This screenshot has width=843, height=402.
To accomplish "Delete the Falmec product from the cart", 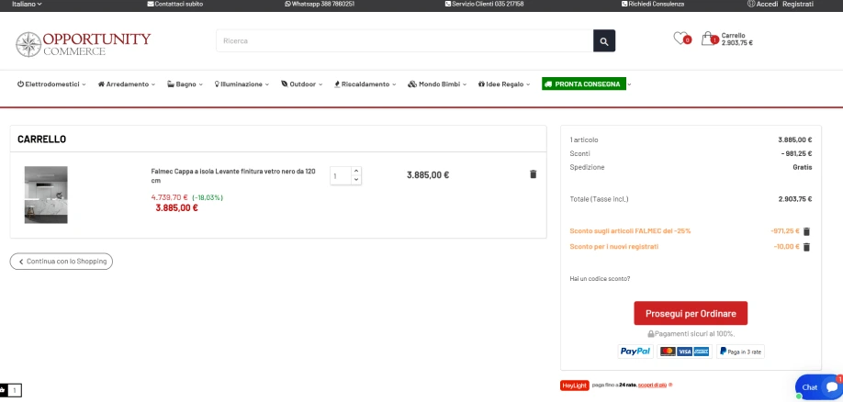I will pos(534,174).
